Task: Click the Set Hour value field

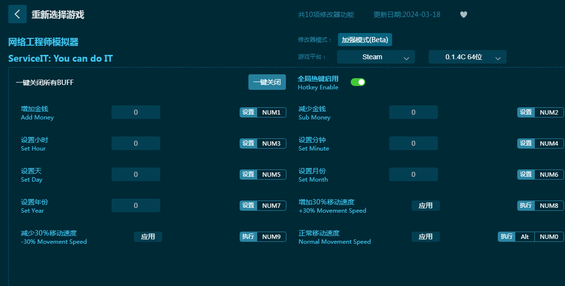Action: click(136, 143)
